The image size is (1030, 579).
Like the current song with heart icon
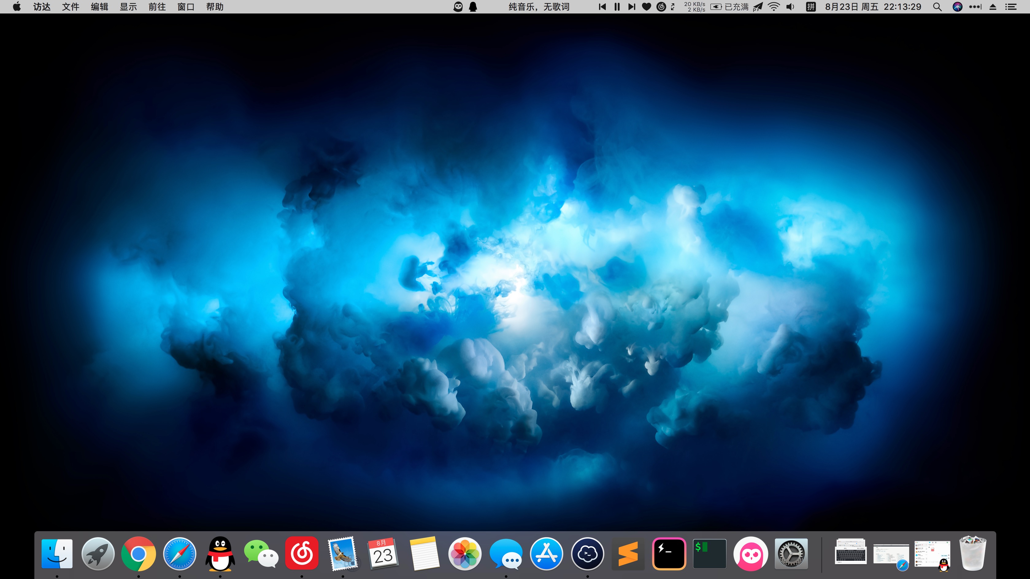pos(647,7)
